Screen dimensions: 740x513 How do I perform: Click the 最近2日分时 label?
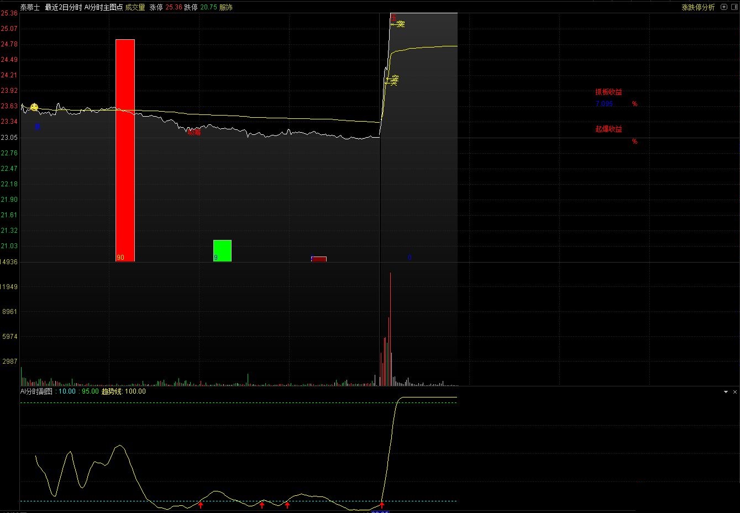click(x=63, y=7)
